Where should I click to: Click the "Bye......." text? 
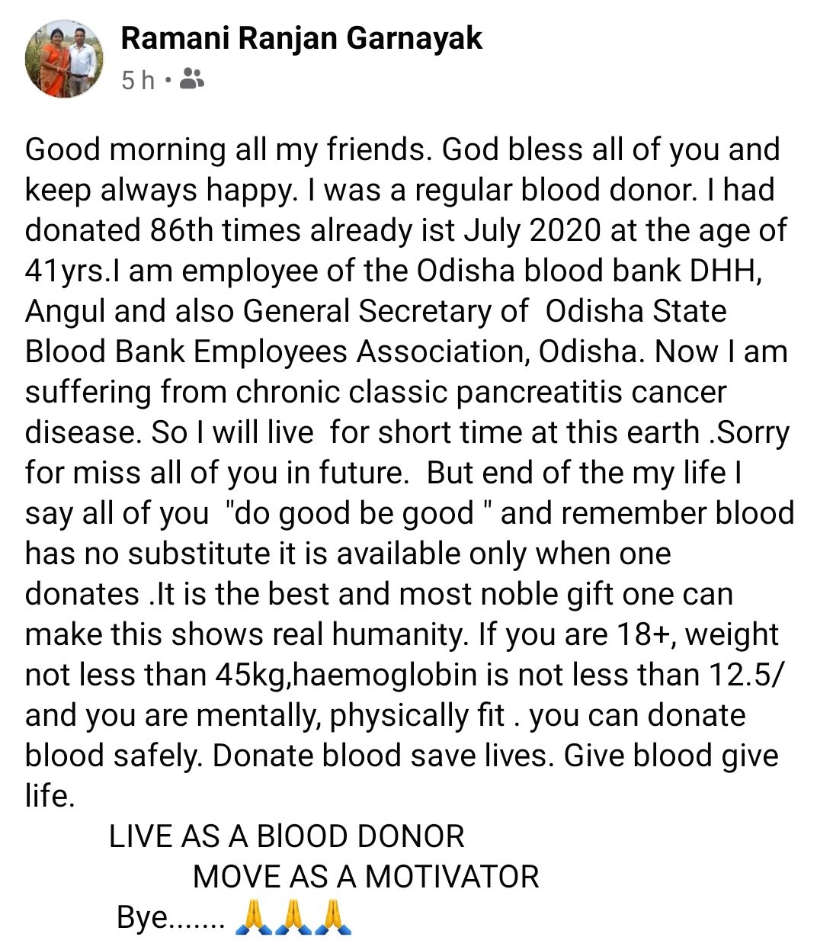pyautogui.click(x=171, y=917)
